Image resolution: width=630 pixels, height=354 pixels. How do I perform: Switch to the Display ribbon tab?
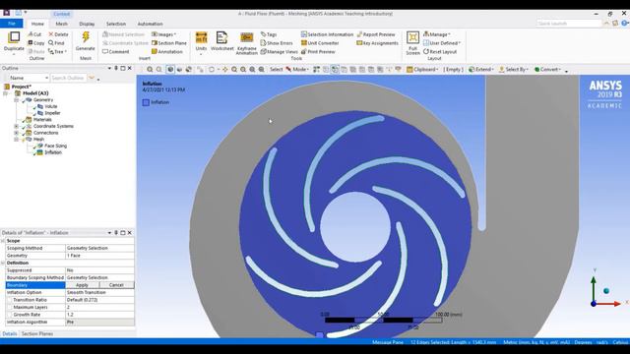coord(87,24)
